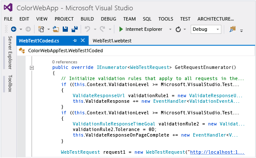This screenshot has height=158, width=256.
Task: Click 'override' keyword in method signature
Action: click(82, 67)
